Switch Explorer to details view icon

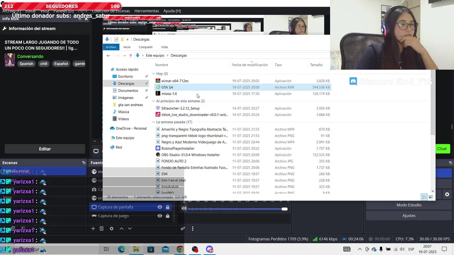point(424,197)
